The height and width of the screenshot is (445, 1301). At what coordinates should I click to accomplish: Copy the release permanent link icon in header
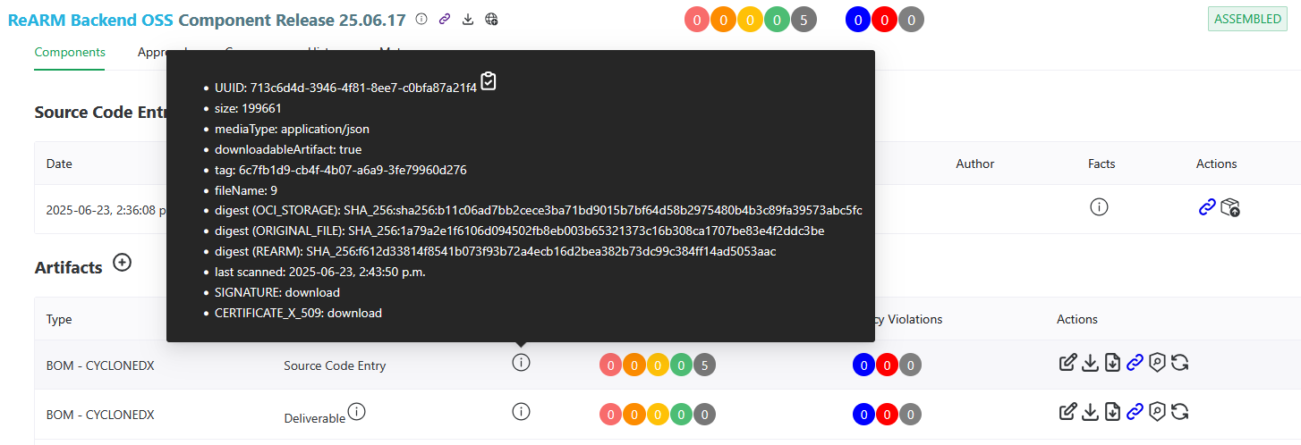pos(445,19)
